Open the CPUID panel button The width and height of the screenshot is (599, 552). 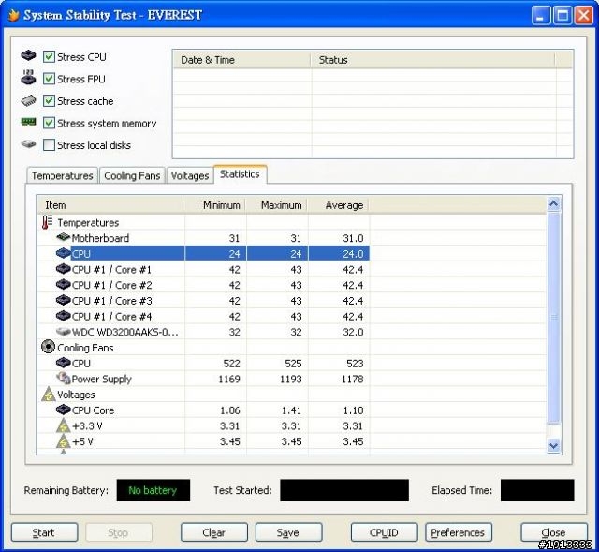(384, 532)
